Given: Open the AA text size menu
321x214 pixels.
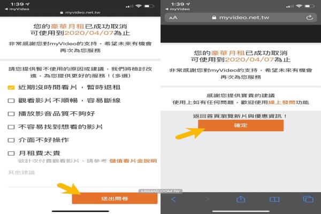Looking at the screenshot, I should [173, 18].
